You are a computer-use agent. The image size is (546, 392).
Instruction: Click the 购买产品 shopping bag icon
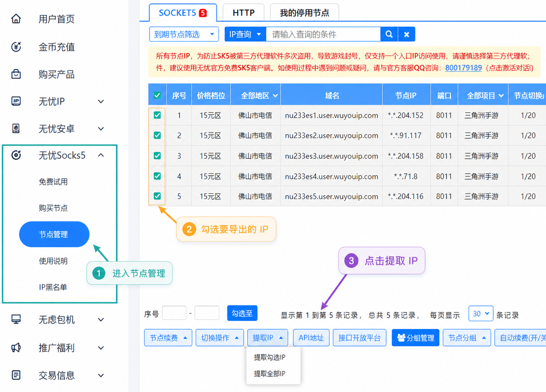point(16,74)
